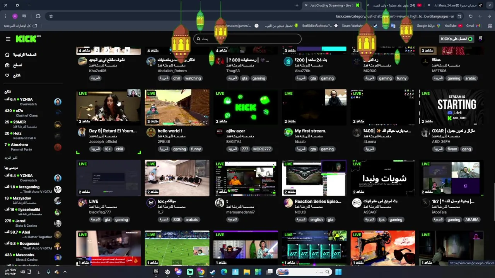Open 'Day 9| Retard El Youm' stream thumbnail

(108, 107)
